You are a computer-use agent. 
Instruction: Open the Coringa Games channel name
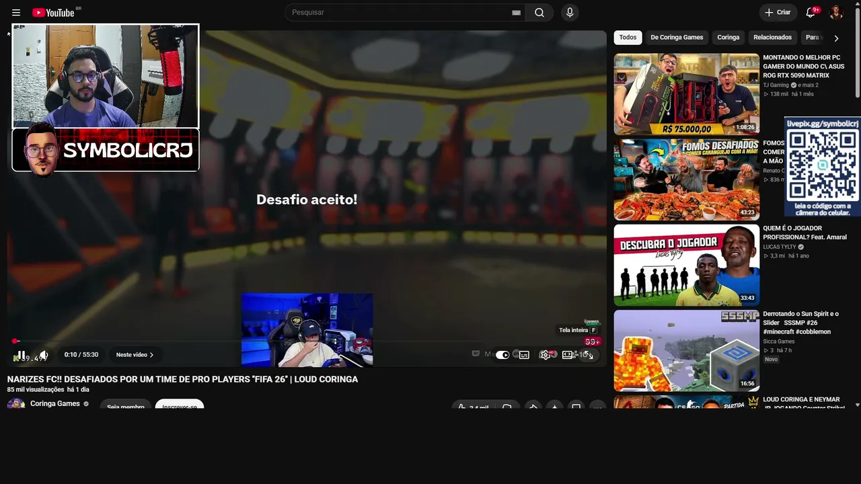(55, 404)
